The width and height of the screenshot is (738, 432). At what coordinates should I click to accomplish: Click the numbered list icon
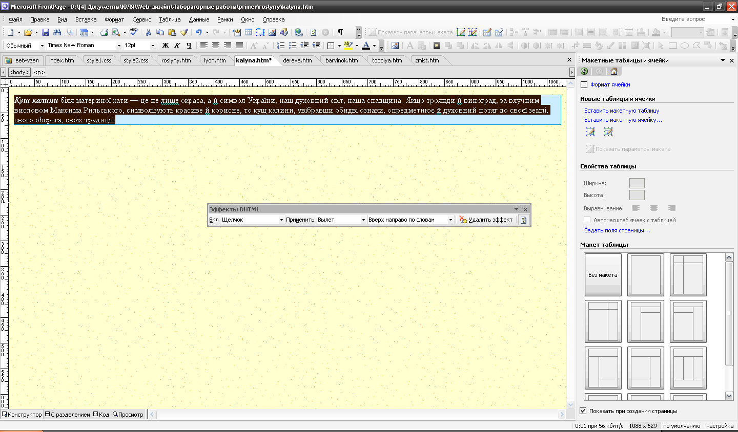coord(281,46)
